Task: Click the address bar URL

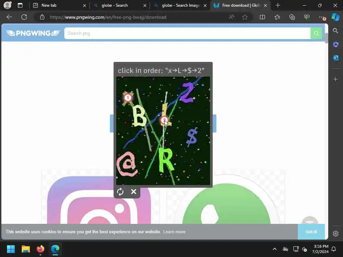Action: (108, 17)
